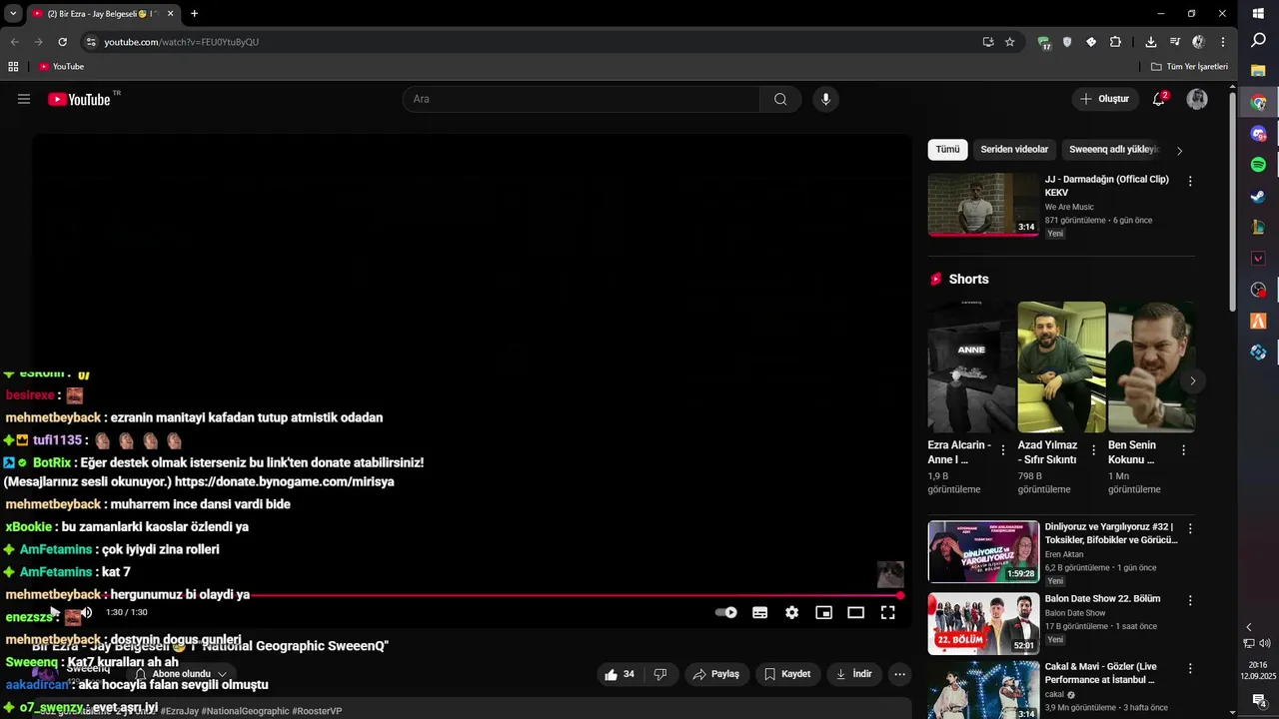Toggle subtitles/captions button
The image size is (1279, 719).
pyautogui.click(x=759, y=612)
